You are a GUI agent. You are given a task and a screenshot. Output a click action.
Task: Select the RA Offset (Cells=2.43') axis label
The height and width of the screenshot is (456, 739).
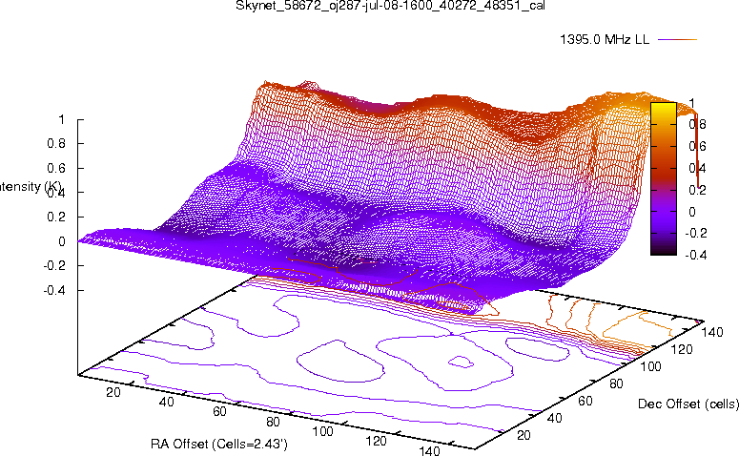click(219, 444)
